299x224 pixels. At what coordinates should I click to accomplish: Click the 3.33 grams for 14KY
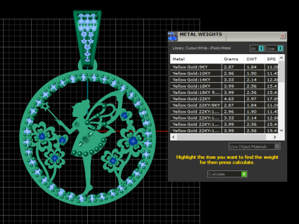tap(229, 80)
